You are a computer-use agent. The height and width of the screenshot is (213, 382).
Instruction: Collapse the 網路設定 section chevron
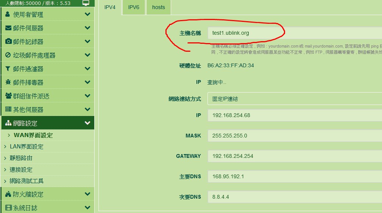(x=87, y=123)
